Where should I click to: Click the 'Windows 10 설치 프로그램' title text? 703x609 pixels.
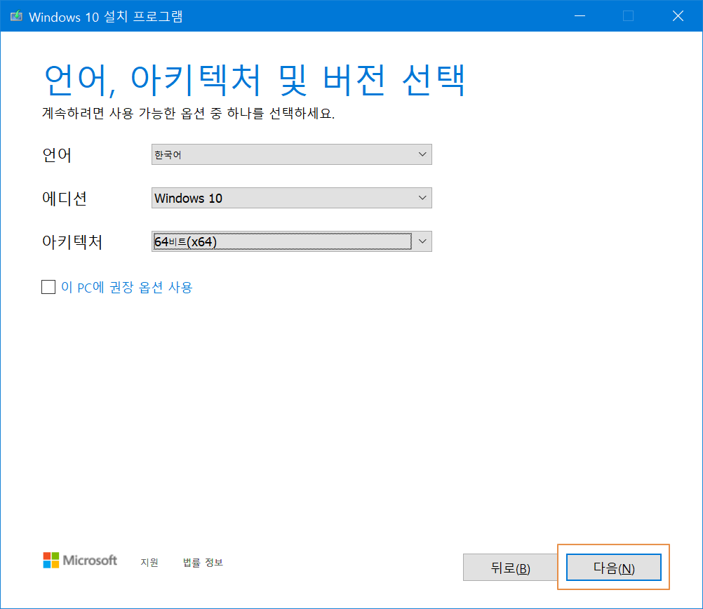click(106, 17)
